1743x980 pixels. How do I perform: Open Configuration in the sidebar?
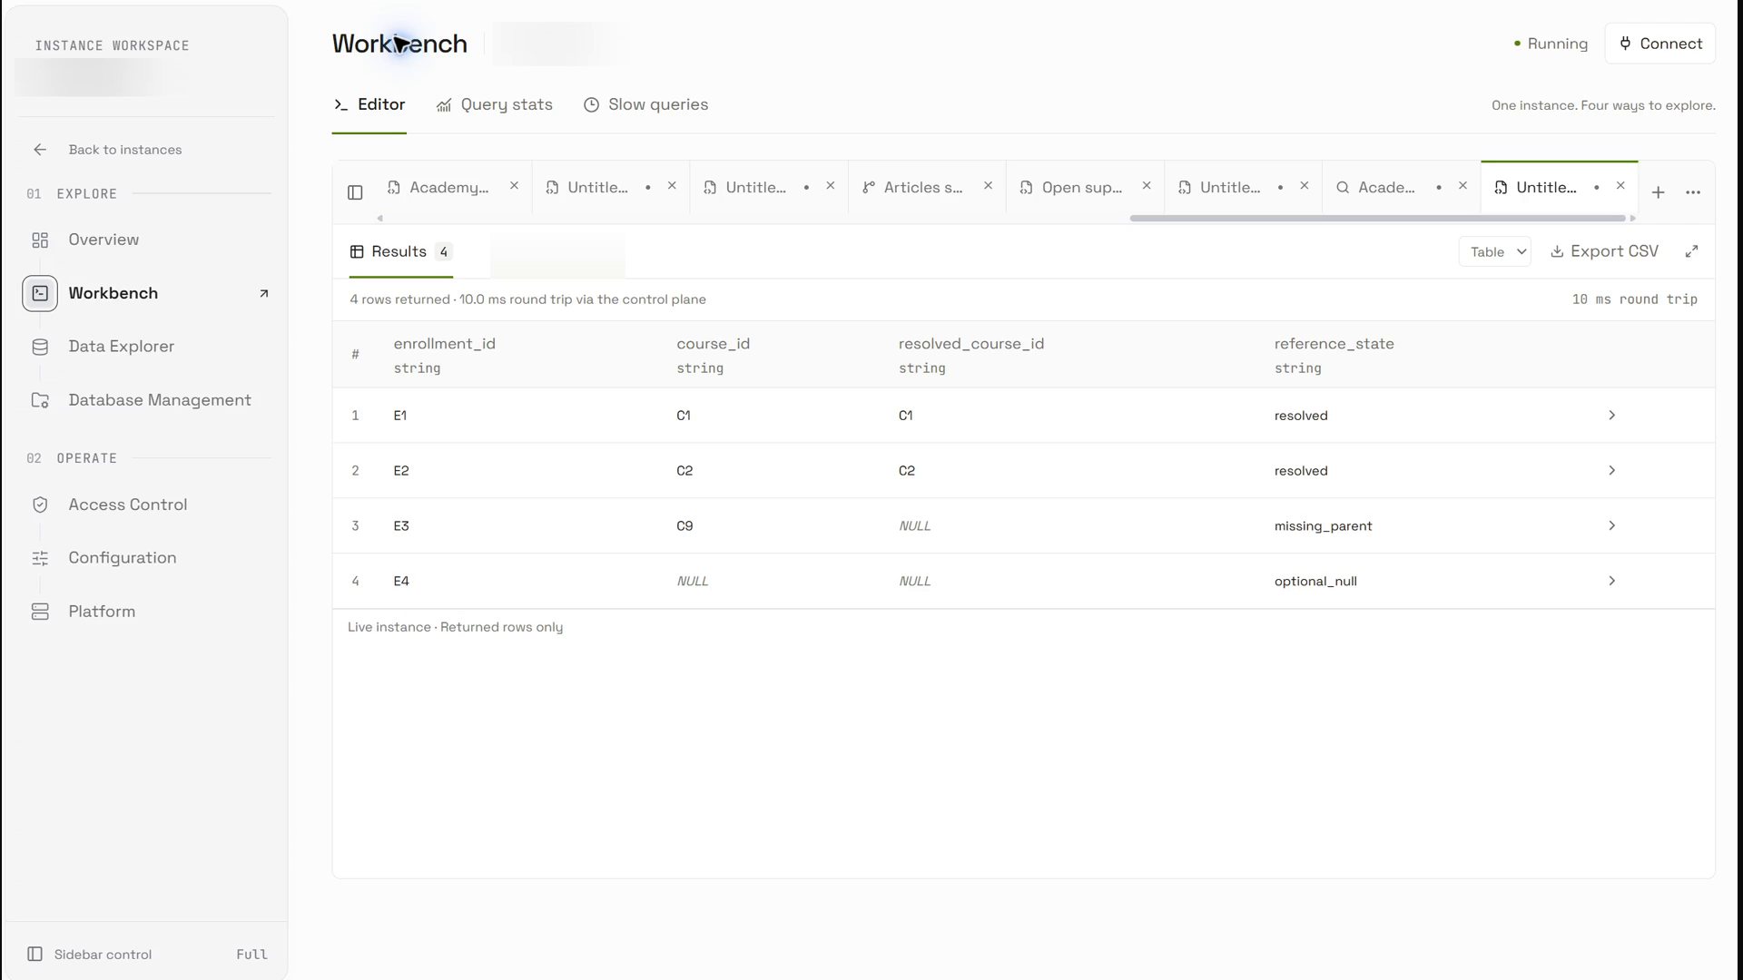(x=122, y=558)
